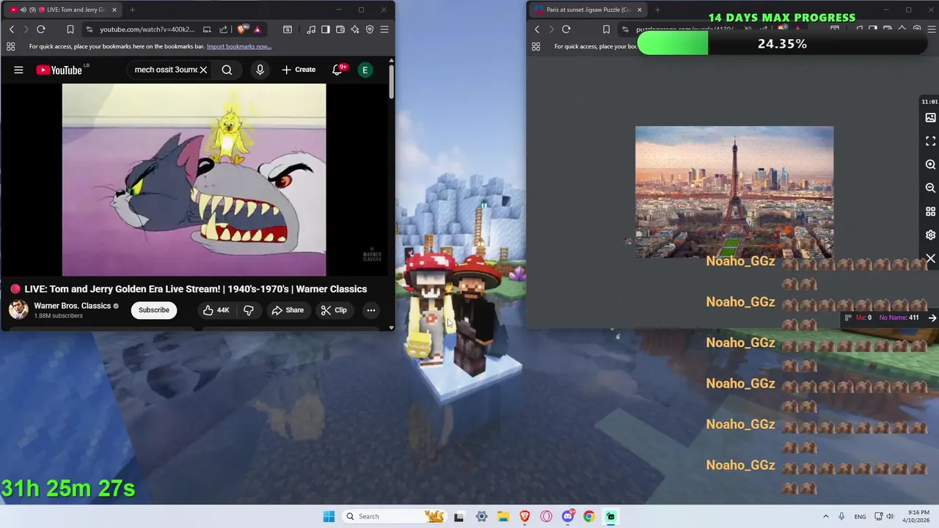Open Warner Bros. Classics channel avatar
Viewport: 939px width, 528px height.
click(18, 309)
